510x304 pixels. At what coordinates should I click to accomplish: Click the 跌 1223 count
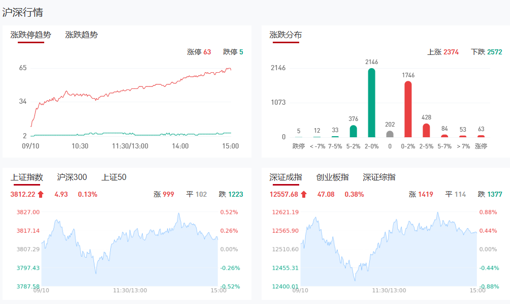click(231, 194)
